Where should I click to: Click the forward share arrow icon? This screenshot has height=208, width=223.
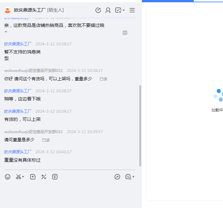(x=117, y=177)
